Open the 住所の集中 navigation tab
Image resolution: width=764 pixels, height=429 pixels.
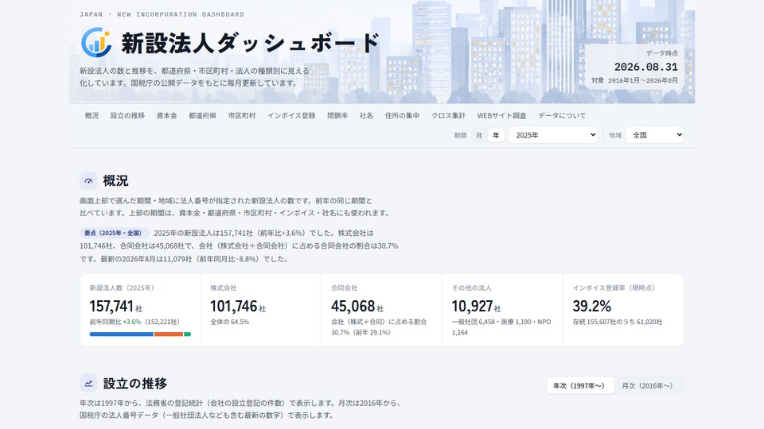pos(402,116)
